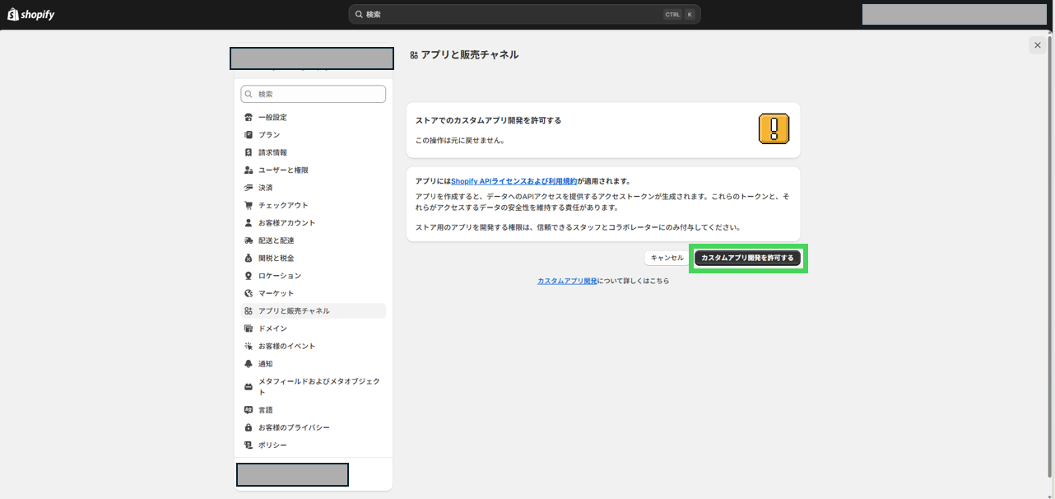Click the ロケーション pin icon
Viewport: 1055px width, 499px height.
point(249,276)
